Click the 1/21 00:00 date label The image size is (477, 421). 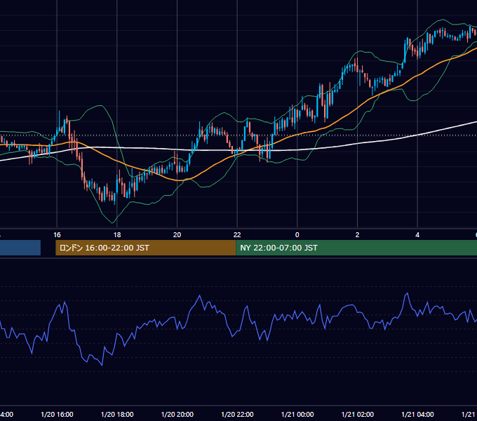[x=297, y=414]
